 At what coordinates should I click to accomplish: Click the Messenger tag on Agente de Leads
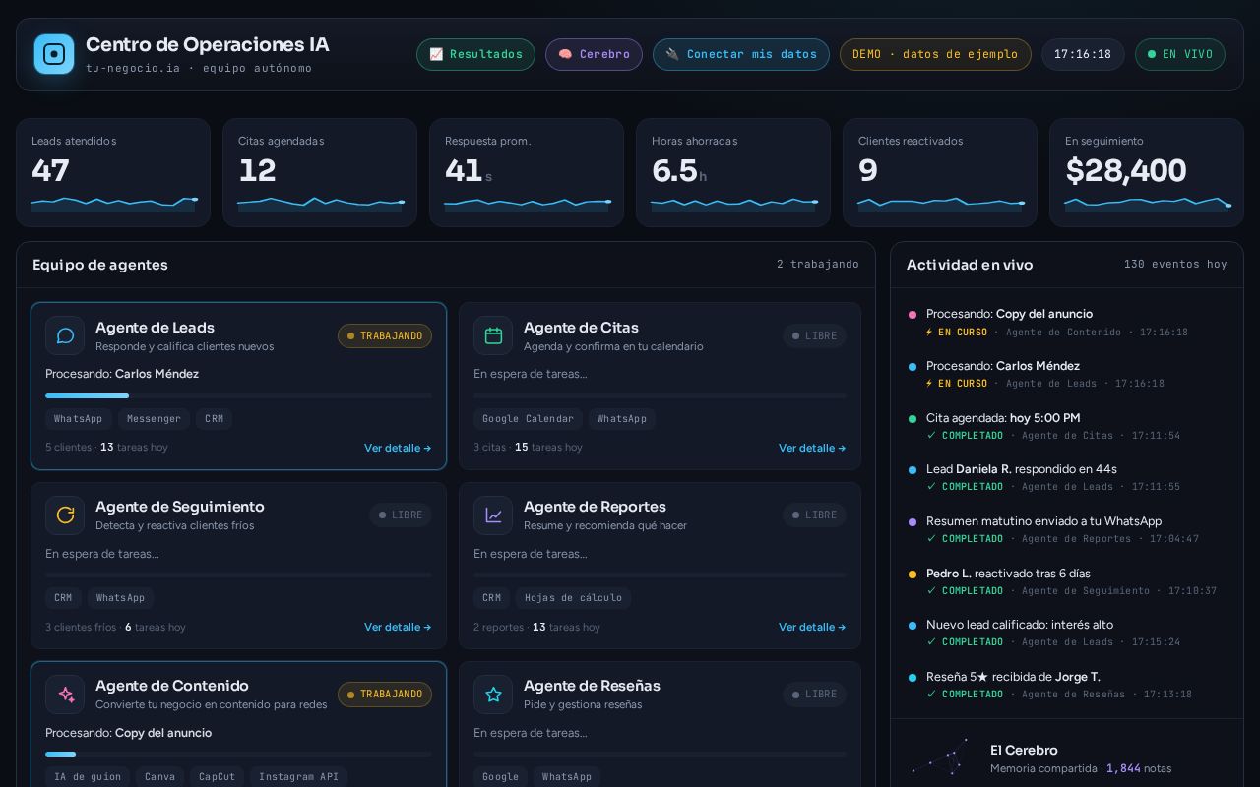(155, 419)
